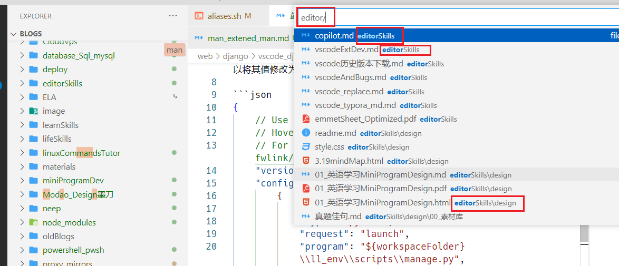This screenshot has width=619, height=266.
Task: Click the neep folder icon
Action: pyautogui.click(x=33, y=209)
